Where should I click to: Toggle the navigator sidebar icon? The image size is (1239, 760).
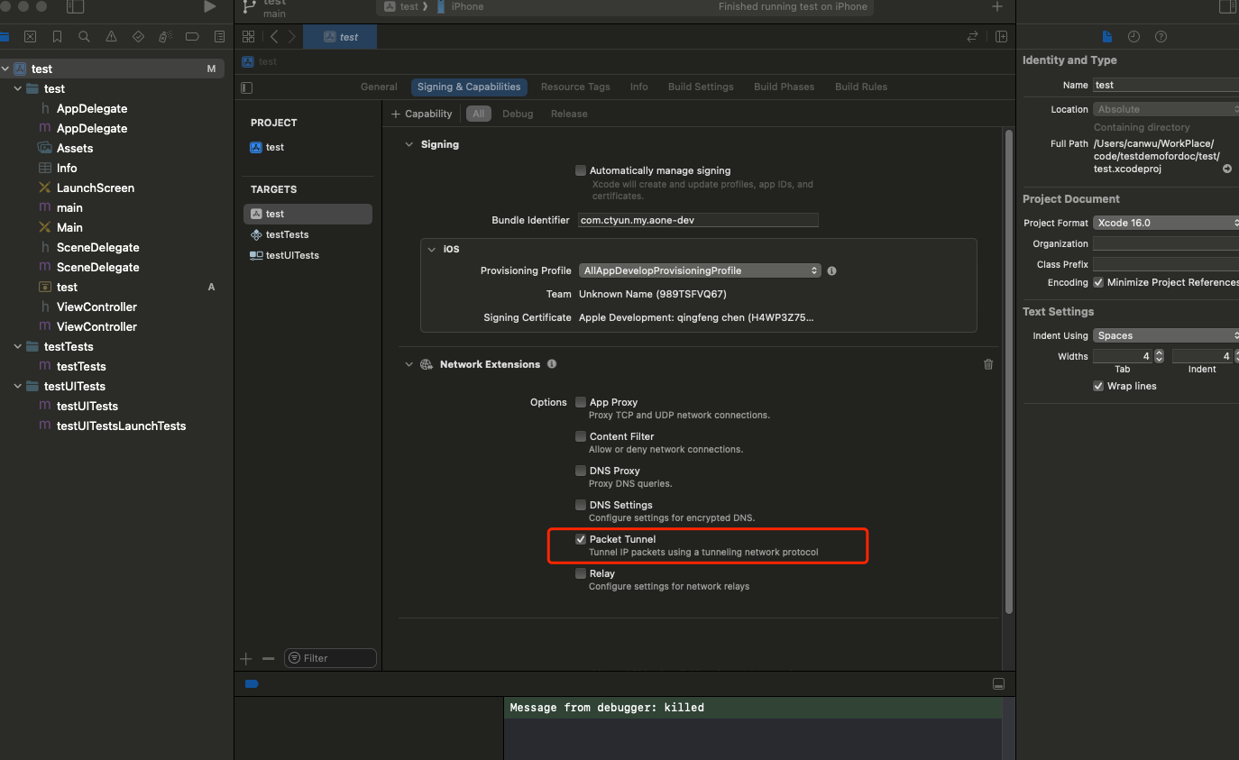[76, 7]
